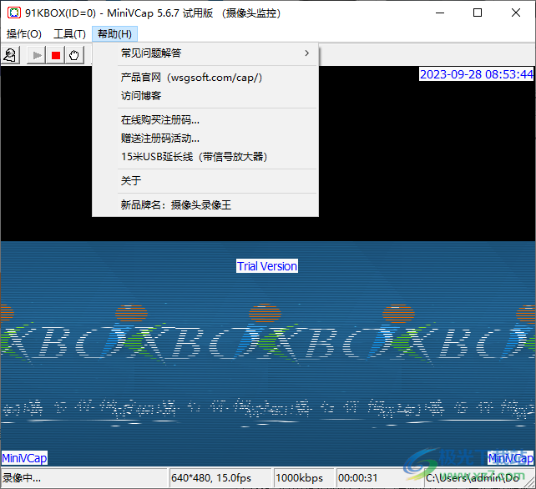This screenshot has width=536, height=489.
Task: Open the 操作(O) menu
Action: click(x=24, y=34)
